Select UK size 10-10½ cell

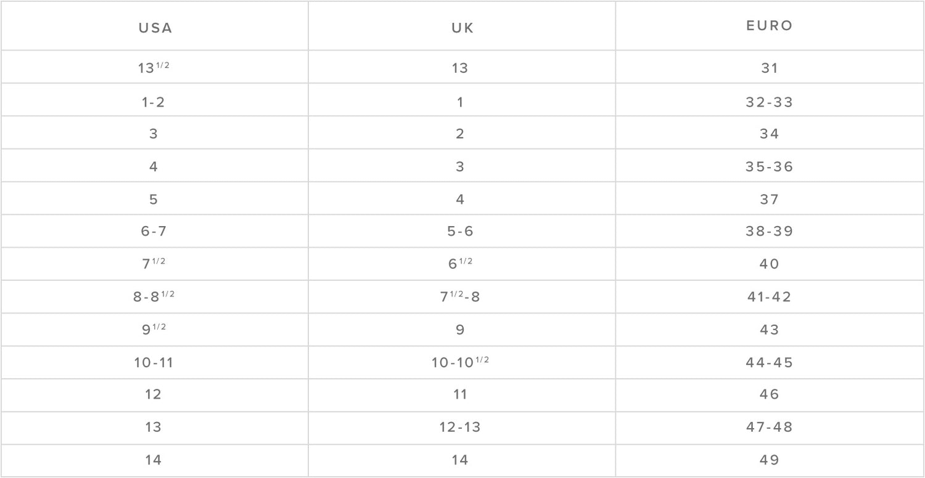pos(461,363)
